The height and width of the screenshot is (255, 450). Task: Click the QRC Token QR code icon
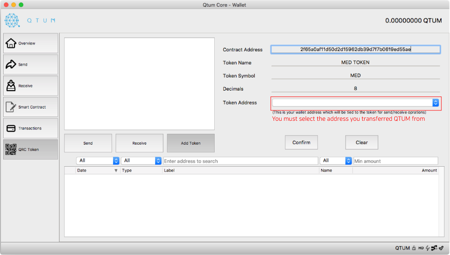pyautogui.click(x=11, y=150)
